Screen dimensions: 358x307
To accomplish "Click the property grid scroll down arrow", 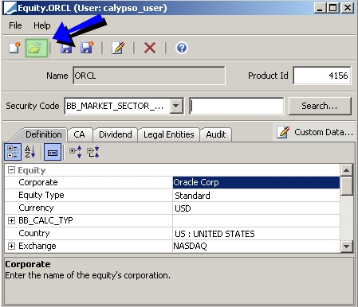I will tap(346, 247).
